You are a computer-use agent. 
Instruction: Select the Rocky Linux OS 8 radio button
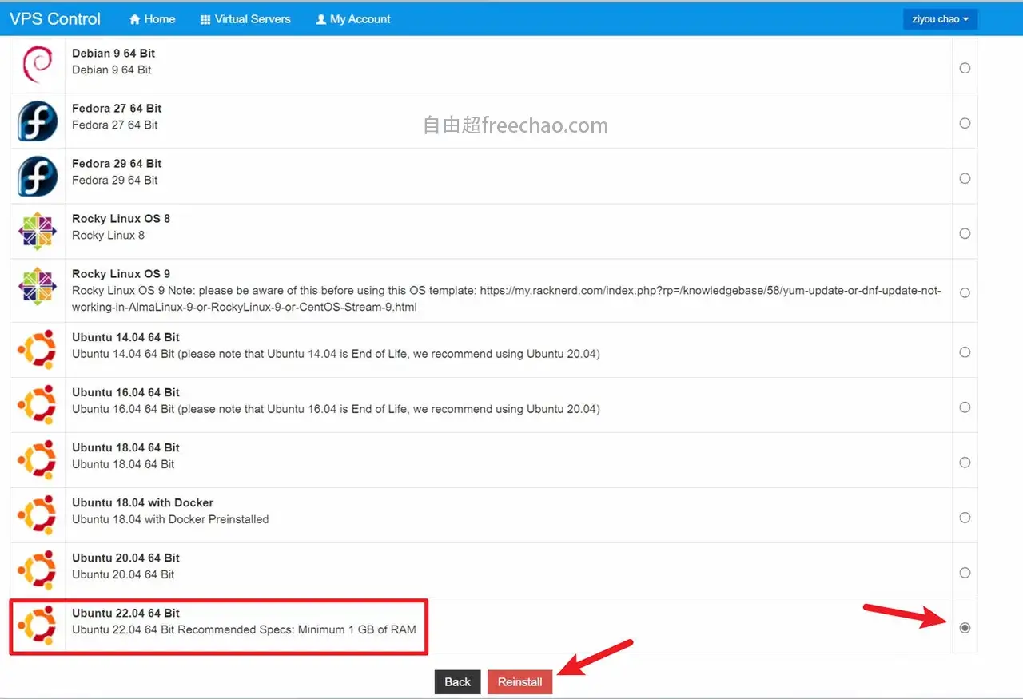point(965,233)
